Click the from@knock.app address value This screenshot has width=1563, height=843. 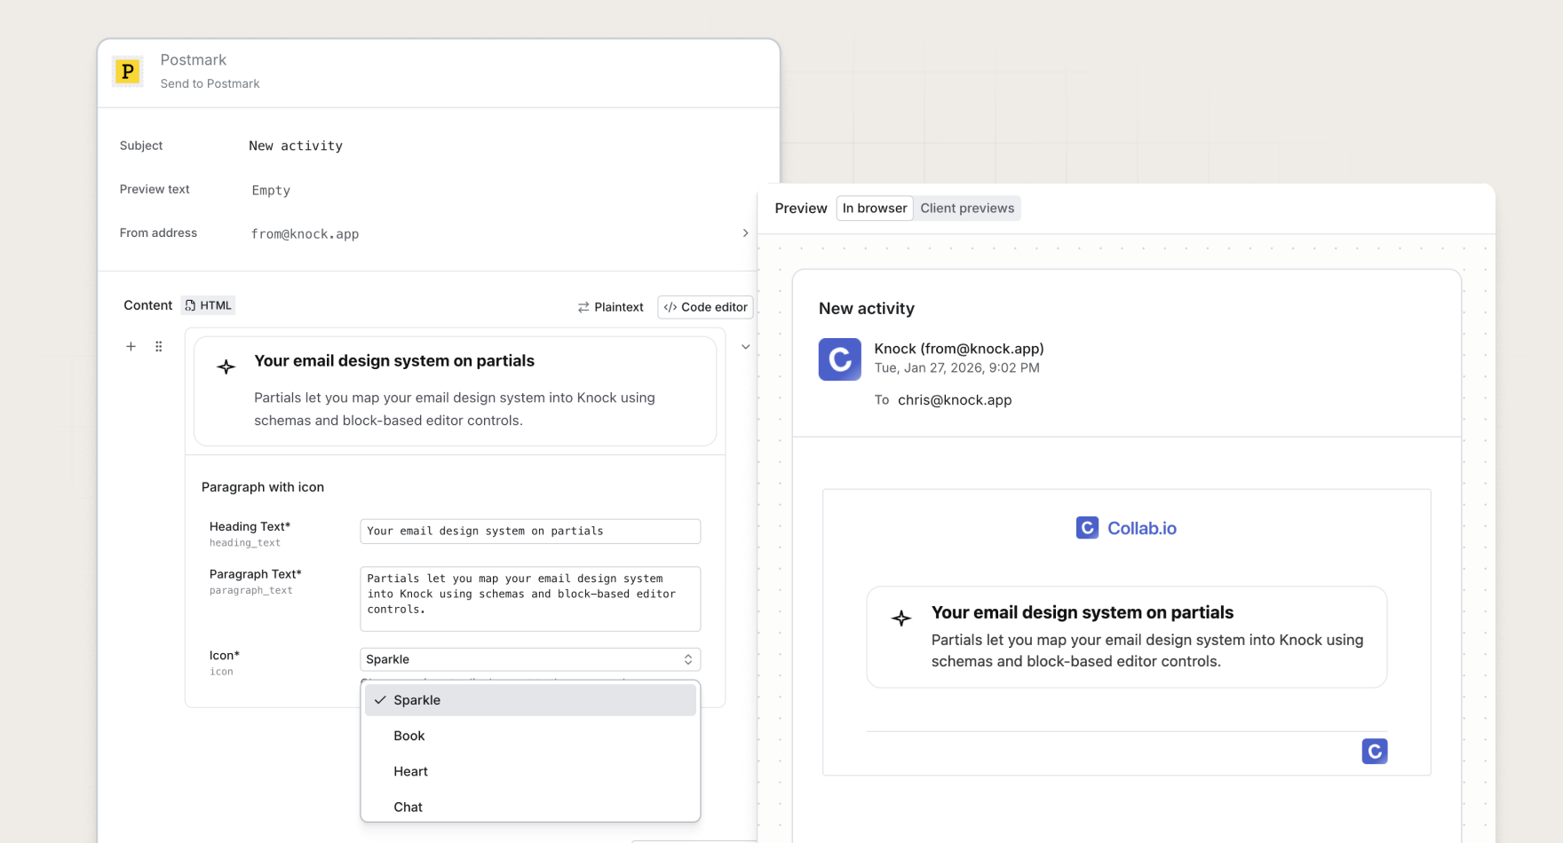coord(305,234)
